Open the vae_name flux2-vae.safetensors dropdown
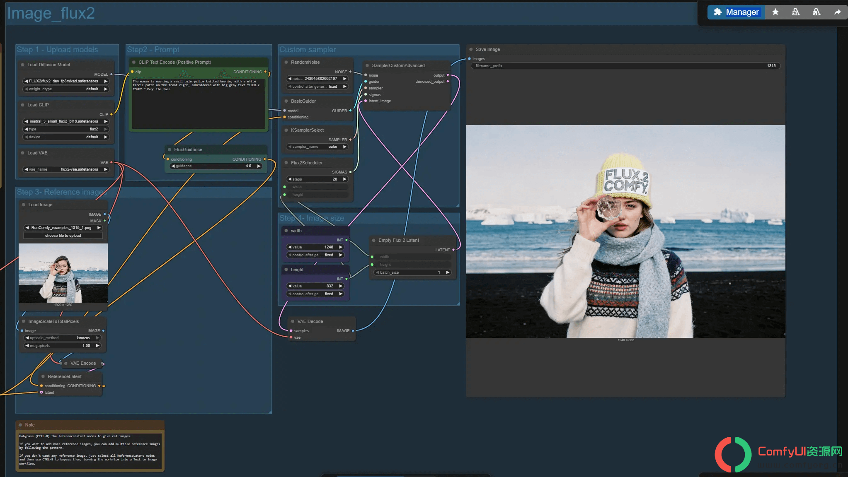The height and width of the screenshot is (477, 848). (66, 169)
